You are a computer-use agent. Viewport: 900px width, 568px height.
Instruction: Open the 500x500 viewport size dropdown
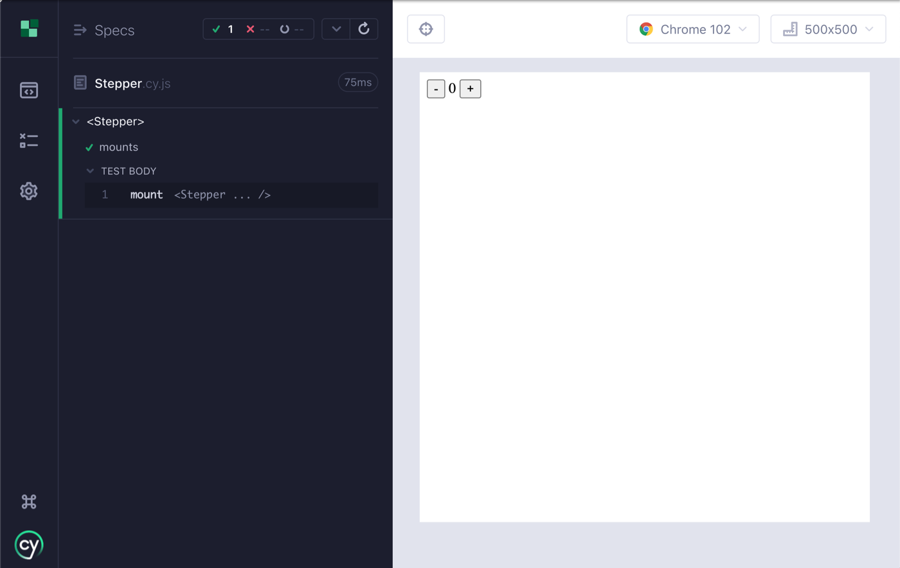click(827, 30)
